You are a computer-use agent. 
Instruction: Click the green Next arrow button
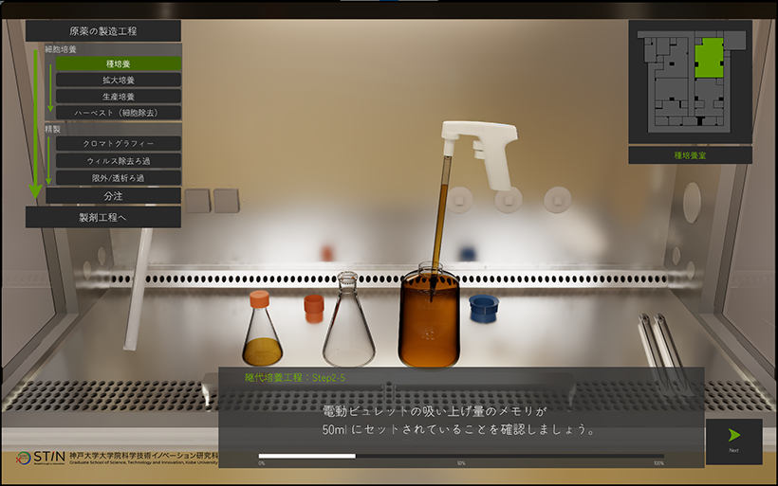pos(733,440)
